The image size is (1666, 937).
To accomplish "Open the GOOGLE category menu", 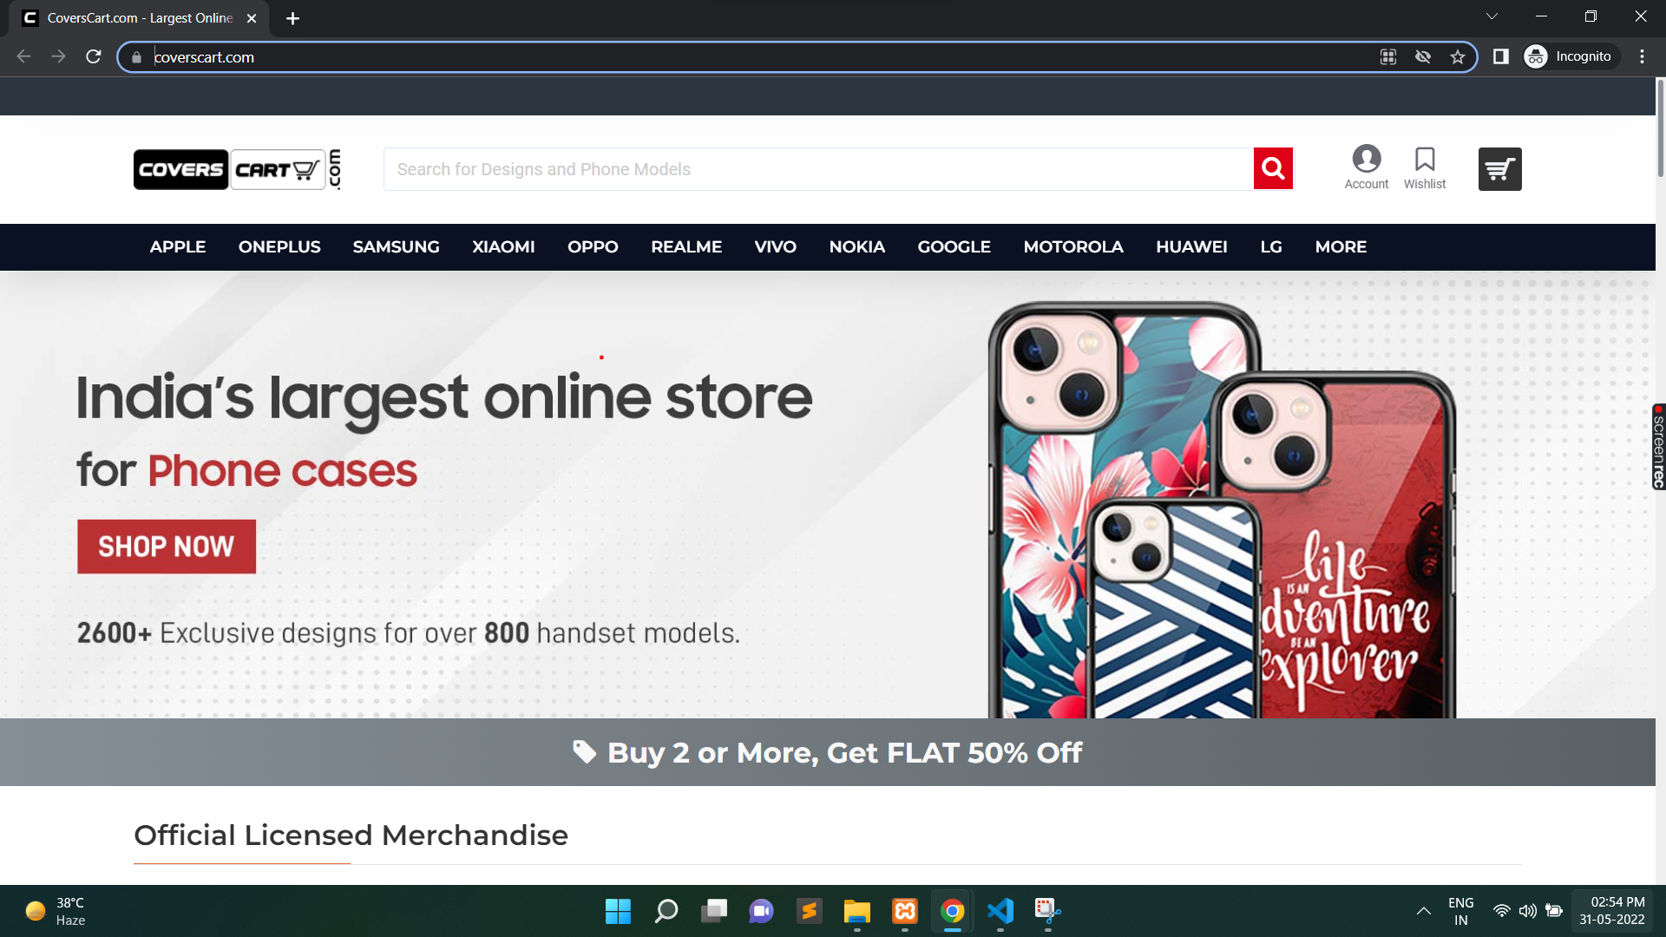I will (x=954, y=247).
